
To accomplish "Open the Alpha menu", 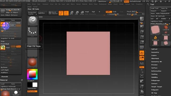I will click(x=29, y=4).
